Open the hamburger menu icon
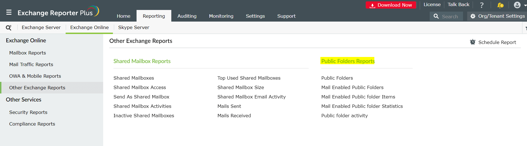 point(9,12)
